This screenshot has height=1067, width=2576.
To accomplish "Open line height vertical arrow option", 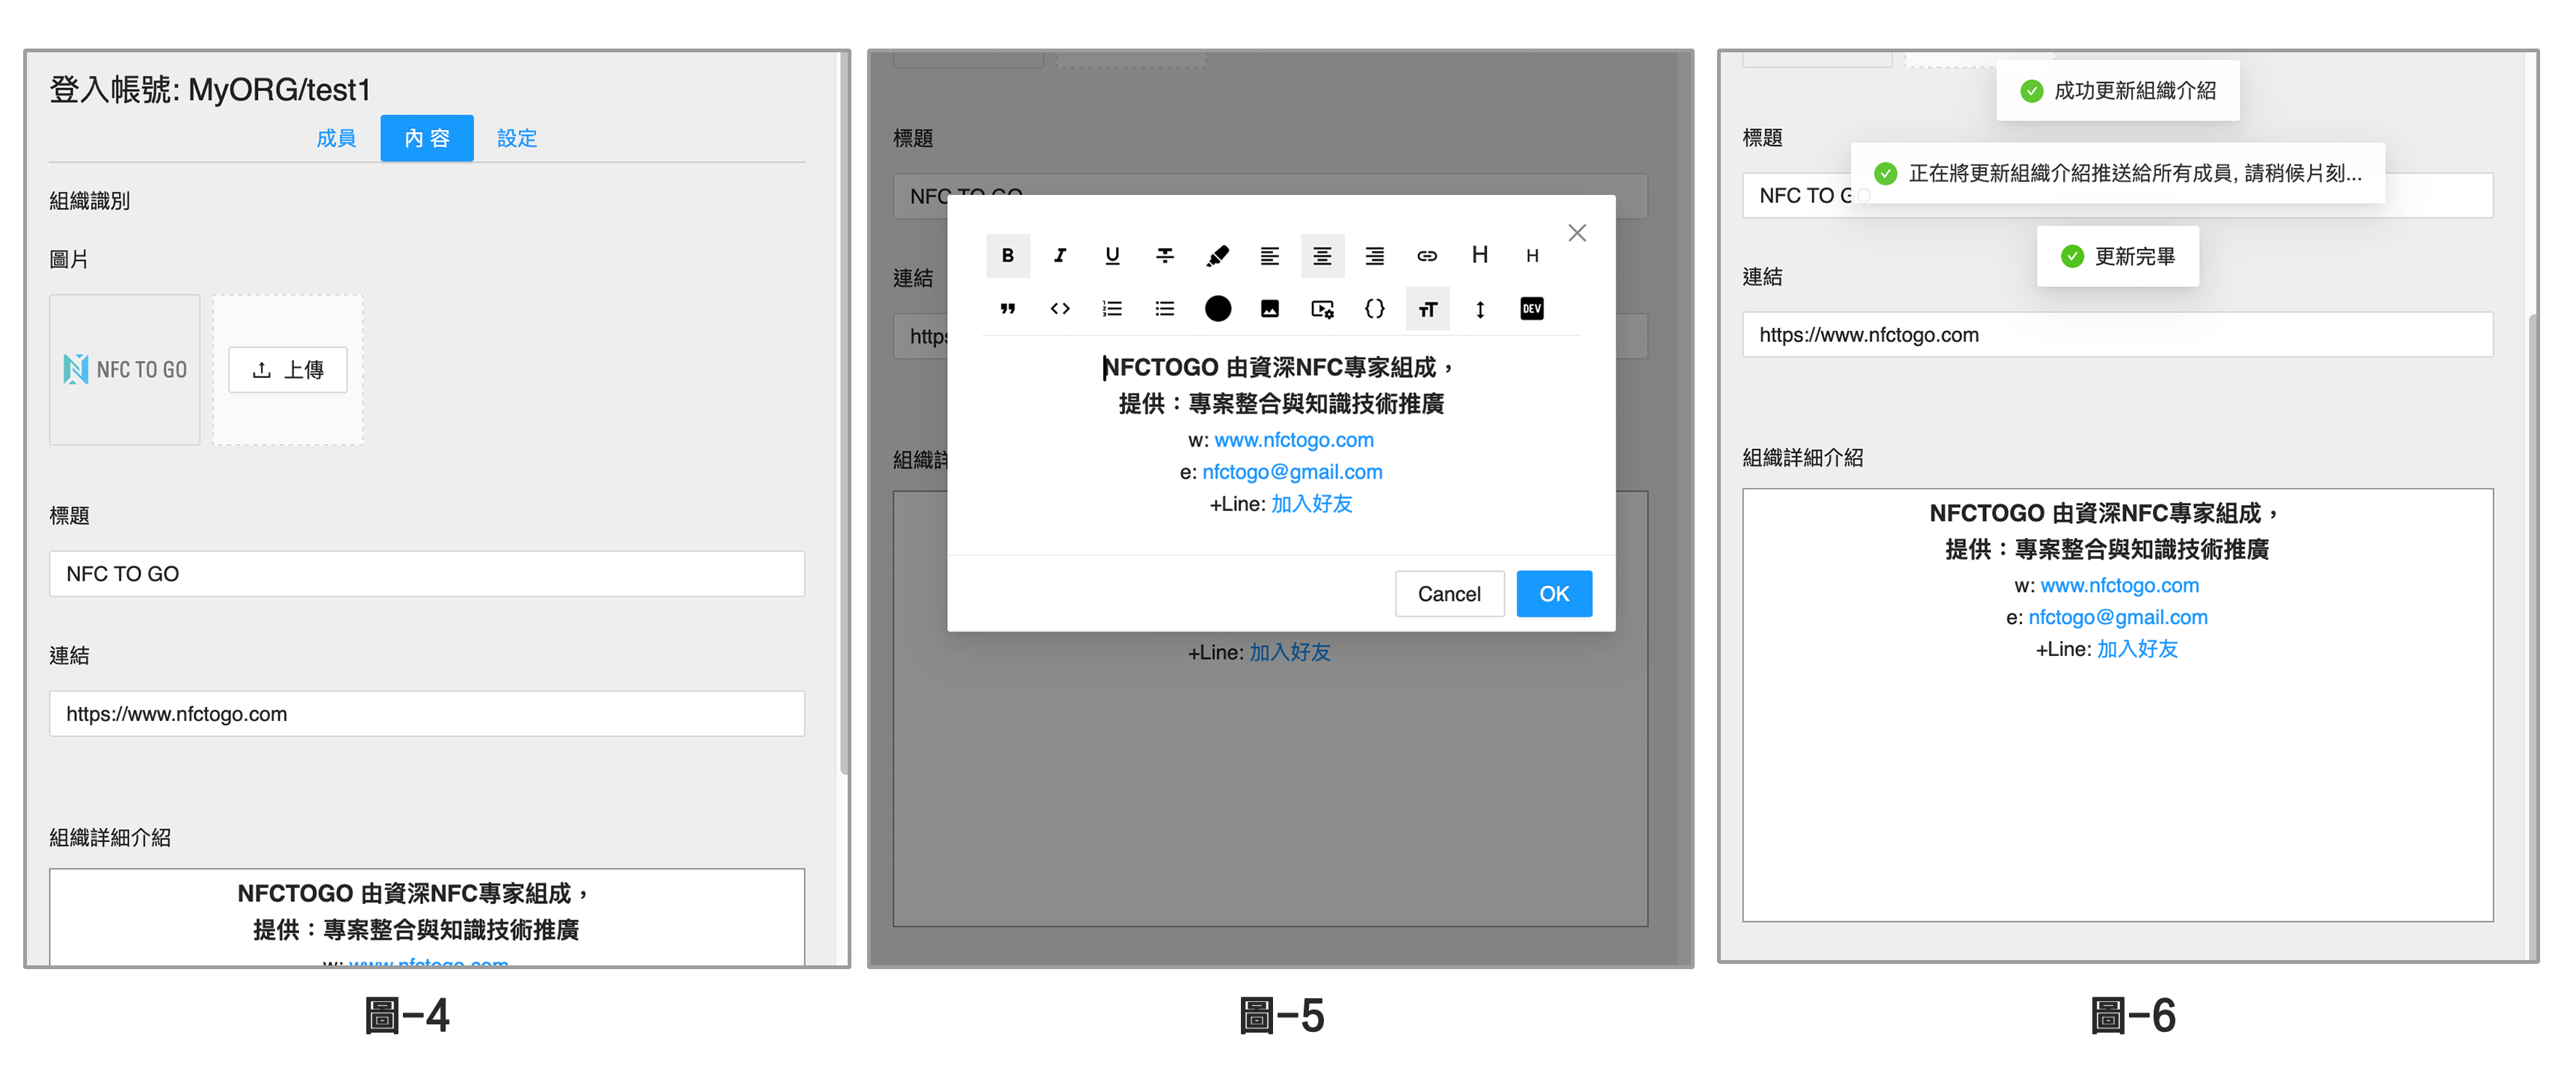I will pyautogui.click(x=1479, y=309).
